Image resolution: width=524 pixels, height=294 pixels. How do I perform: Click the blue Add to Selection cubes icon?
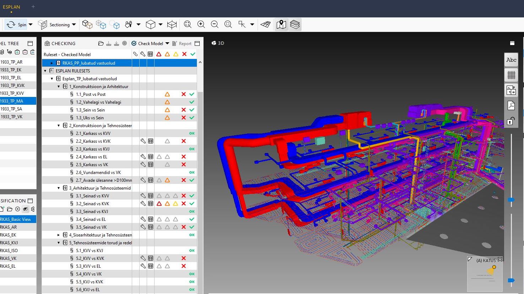coord(101,24)
